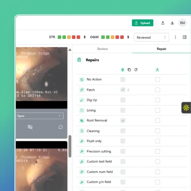
Task: Toggle the crossed-eye hide observation icon
Action: pos(30,127)
